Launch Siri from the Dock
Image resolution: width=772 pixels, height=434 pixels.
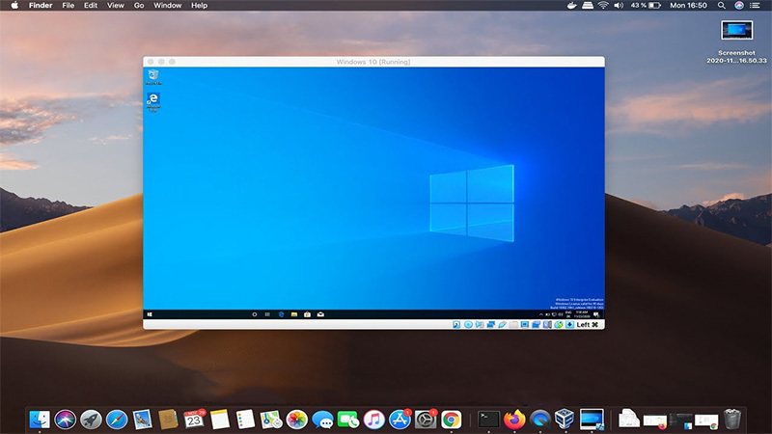65,420
